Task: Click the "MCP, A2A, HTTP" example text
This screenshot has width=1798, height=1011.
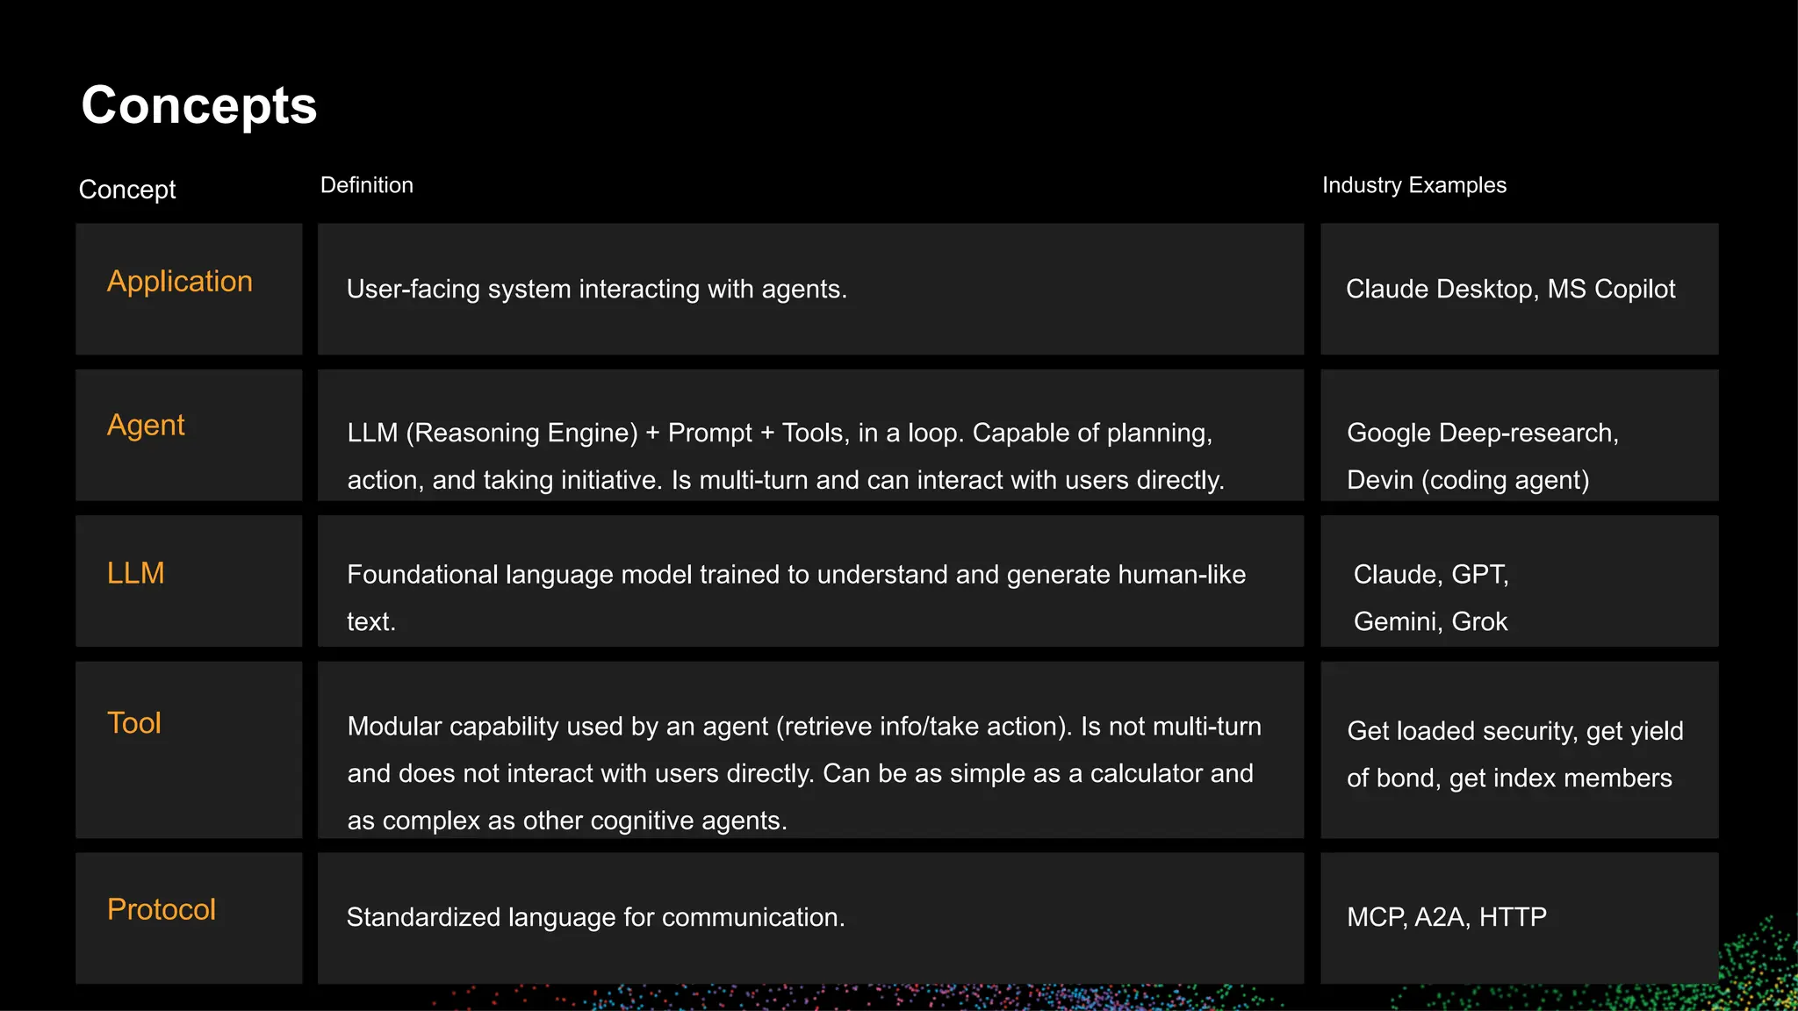Action: [x=1446, y=917]
